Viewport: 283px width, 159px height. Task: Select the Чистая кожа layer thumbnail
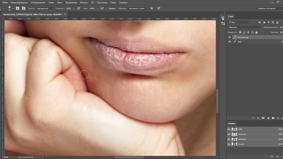235,37
